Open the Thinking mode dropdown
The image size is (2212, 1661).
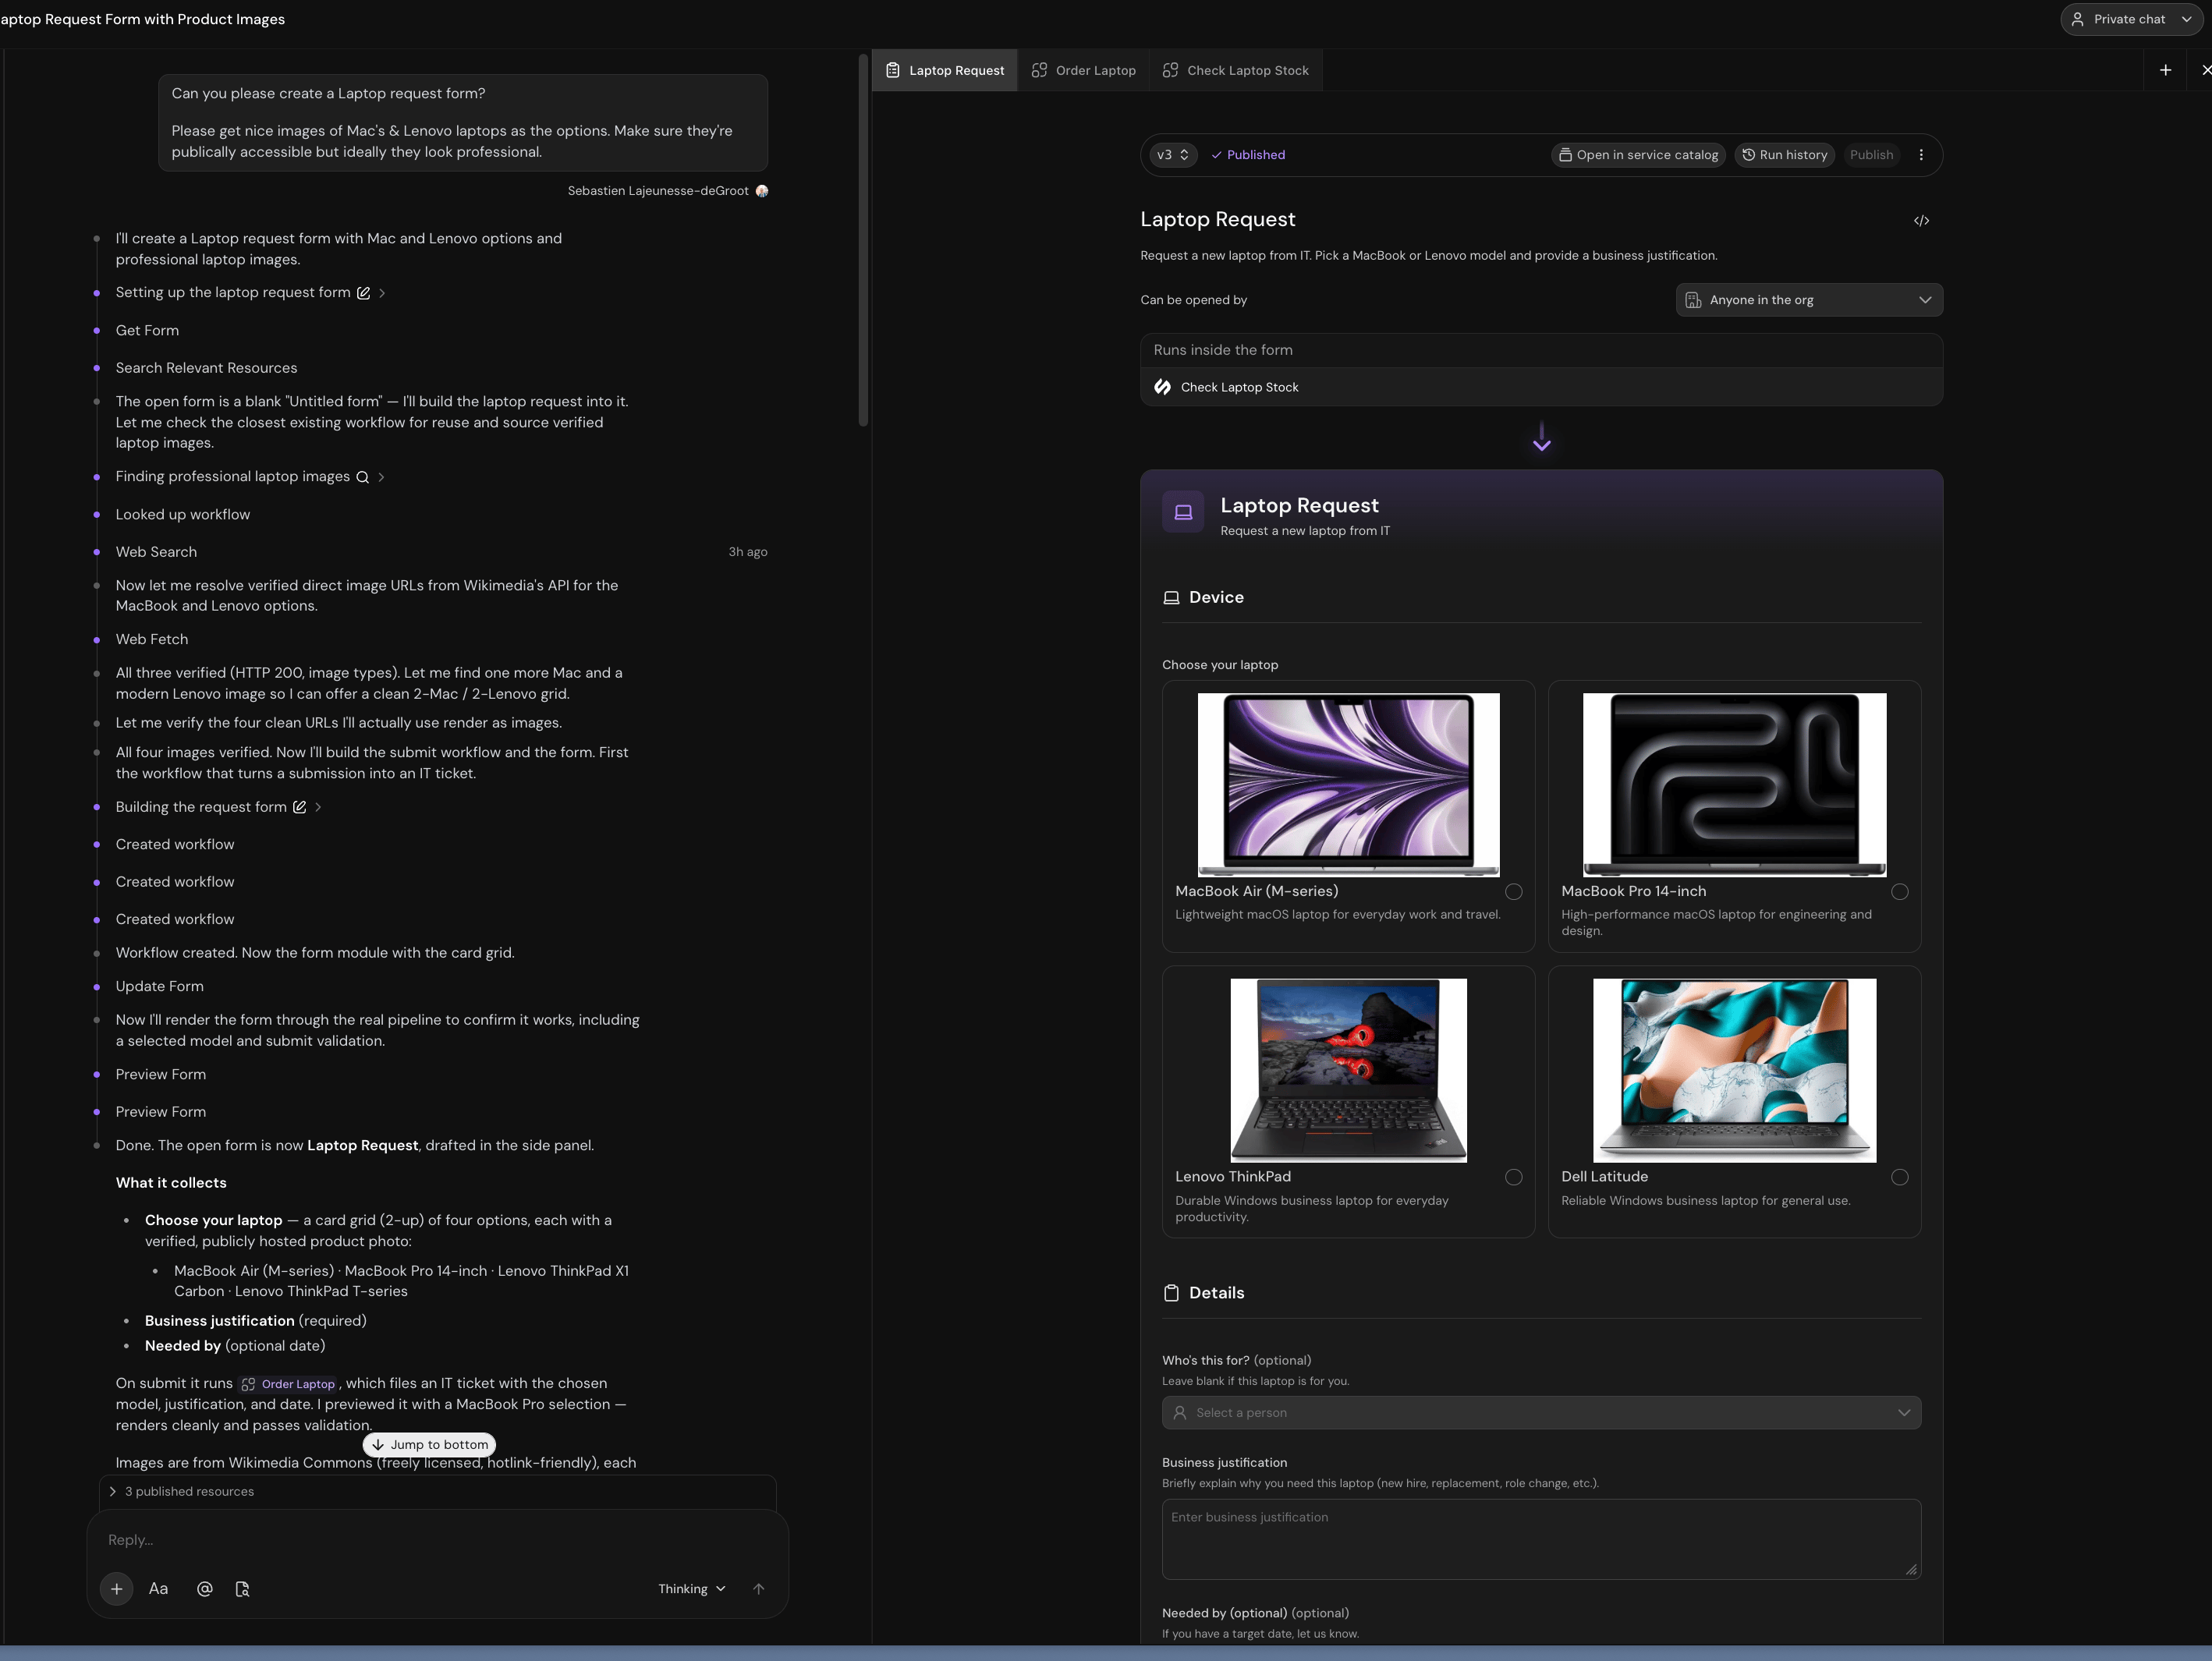[691, 1589]
